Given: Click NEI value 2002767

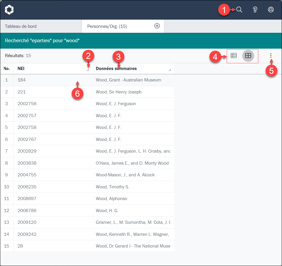Looking at the screenshot, I should (27, 139).
